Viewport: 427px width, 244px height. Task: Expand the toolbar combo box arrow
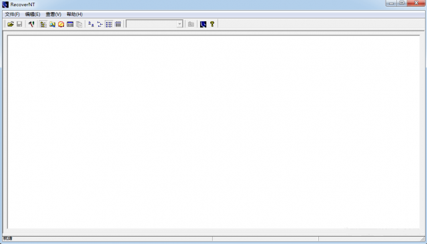[x=179, y=24]
